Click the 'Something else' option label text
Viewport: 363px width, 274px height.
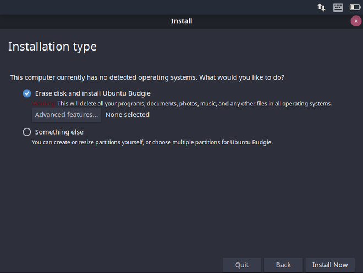59,132
